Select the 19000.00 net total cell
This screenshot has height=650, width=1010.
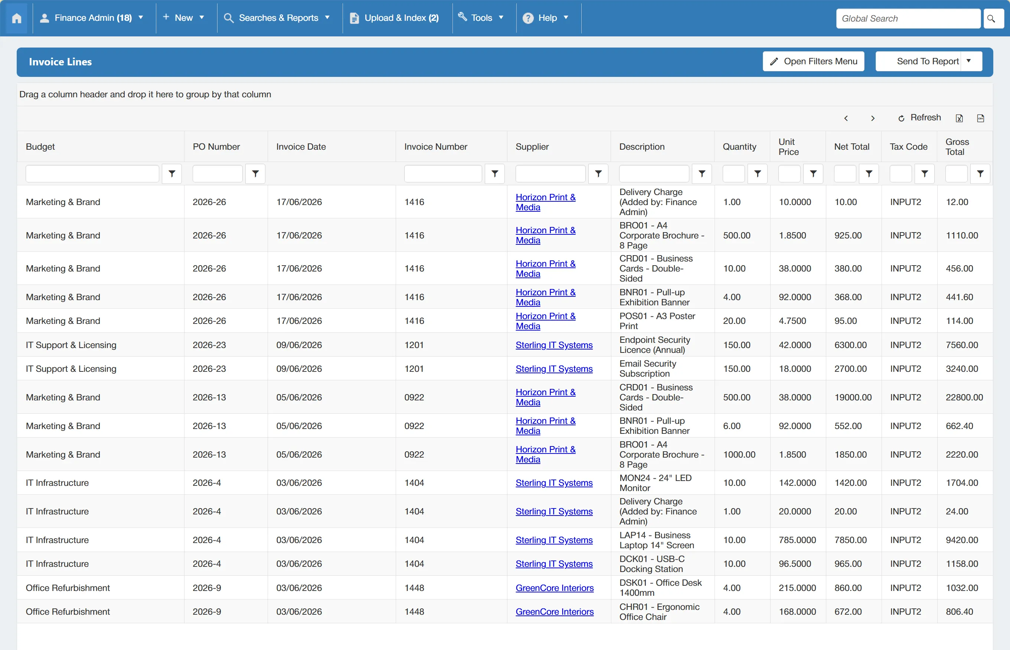[853, 397]
